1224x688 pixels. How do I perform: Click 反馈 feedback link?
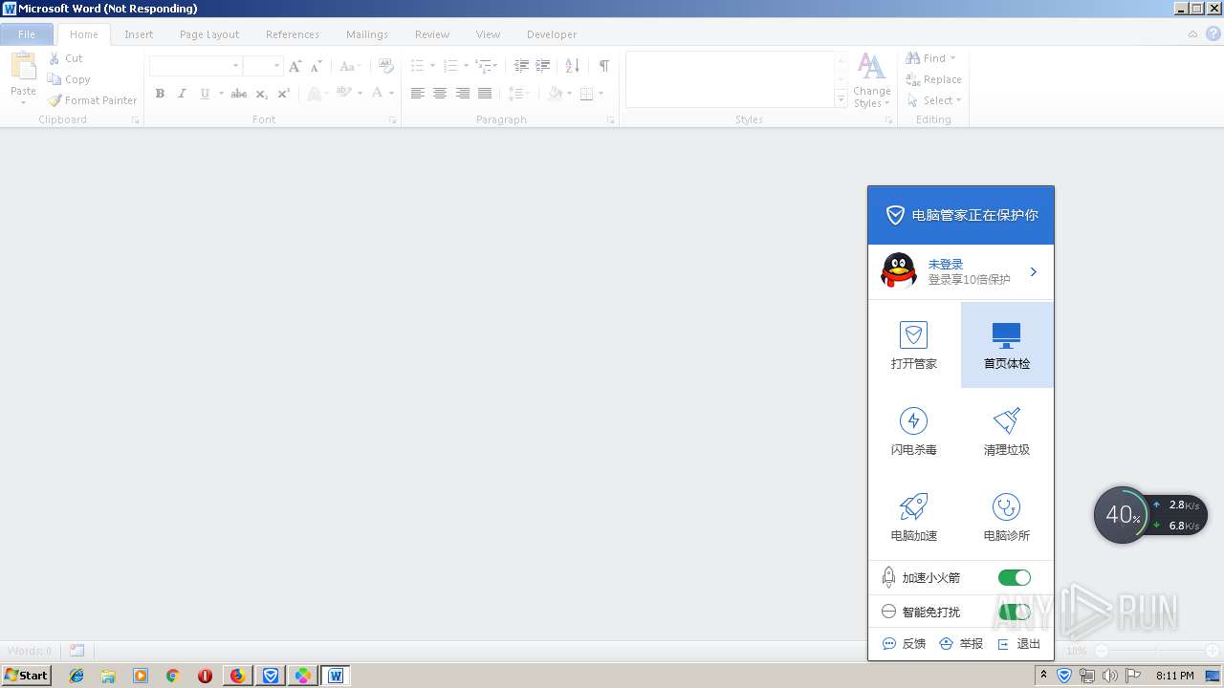pos(905,644)
